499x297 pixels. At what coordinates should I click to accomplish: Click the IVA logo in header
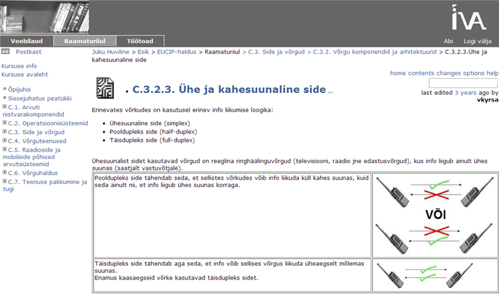(x=469, y=17)
